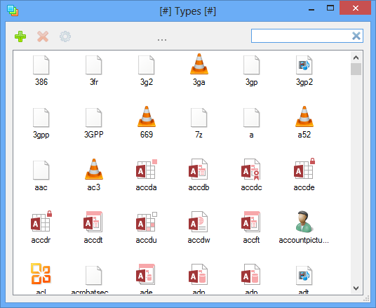376x308 pixels.
Task: Select the adp Access project icon
Action: coord(251,274)
